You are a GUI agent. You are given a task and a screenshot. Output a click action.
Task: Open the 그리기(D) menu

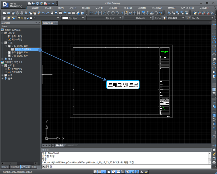[x=114, y=8]
